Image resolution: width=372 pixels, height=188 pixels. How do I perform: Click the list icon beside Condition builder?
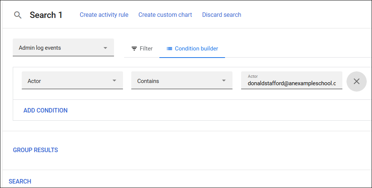(x=169, y=49)
